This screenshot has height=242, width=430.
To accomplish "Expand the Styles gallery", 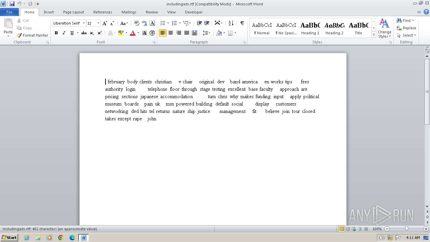I will tap(374, 35).
